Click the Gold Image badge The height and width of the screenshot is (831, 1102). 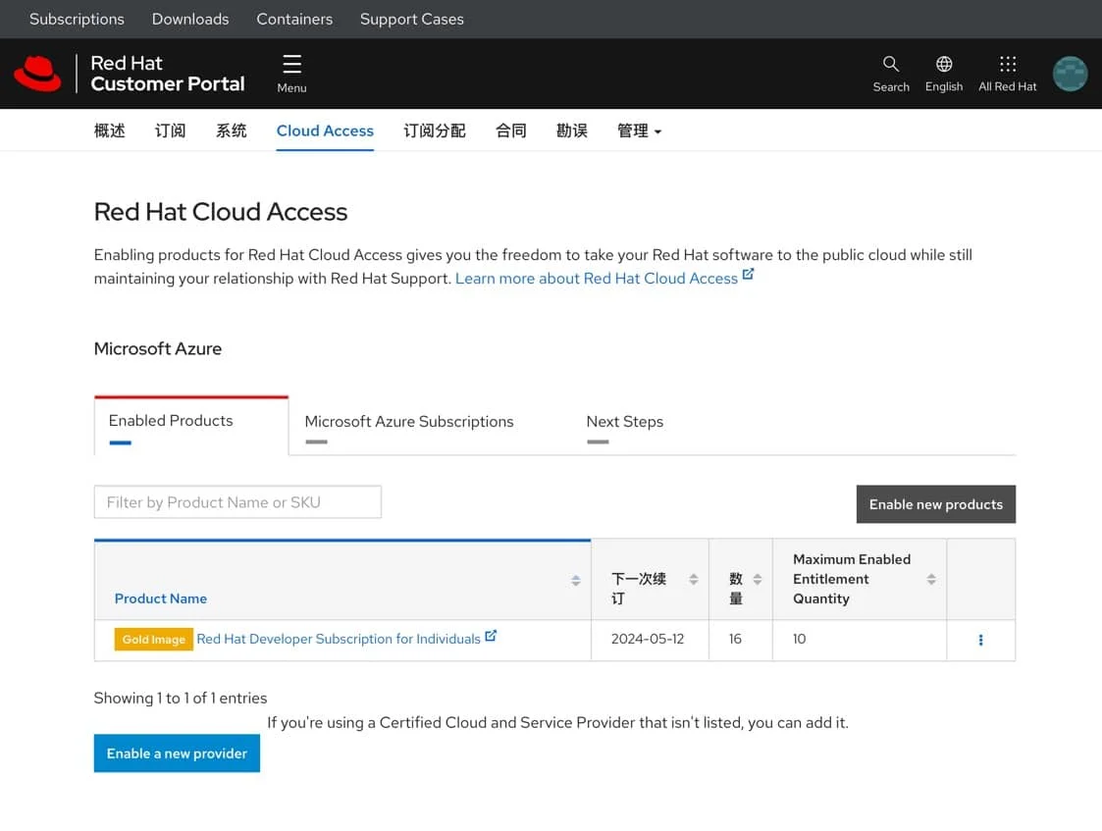click(153, 639)
